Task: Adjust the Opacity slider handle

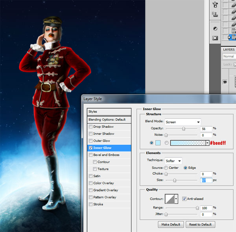Action: click(x=183, y=129)
